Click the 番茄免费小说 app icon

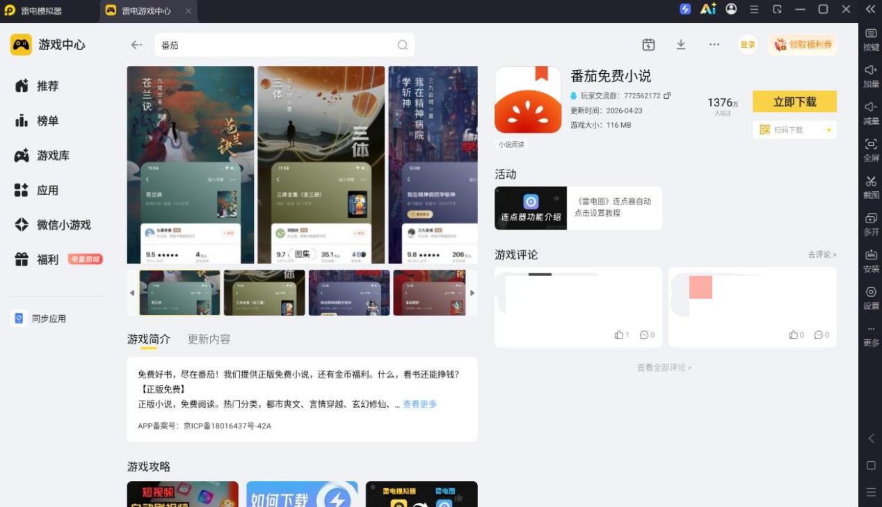click(x=528, y=99)
